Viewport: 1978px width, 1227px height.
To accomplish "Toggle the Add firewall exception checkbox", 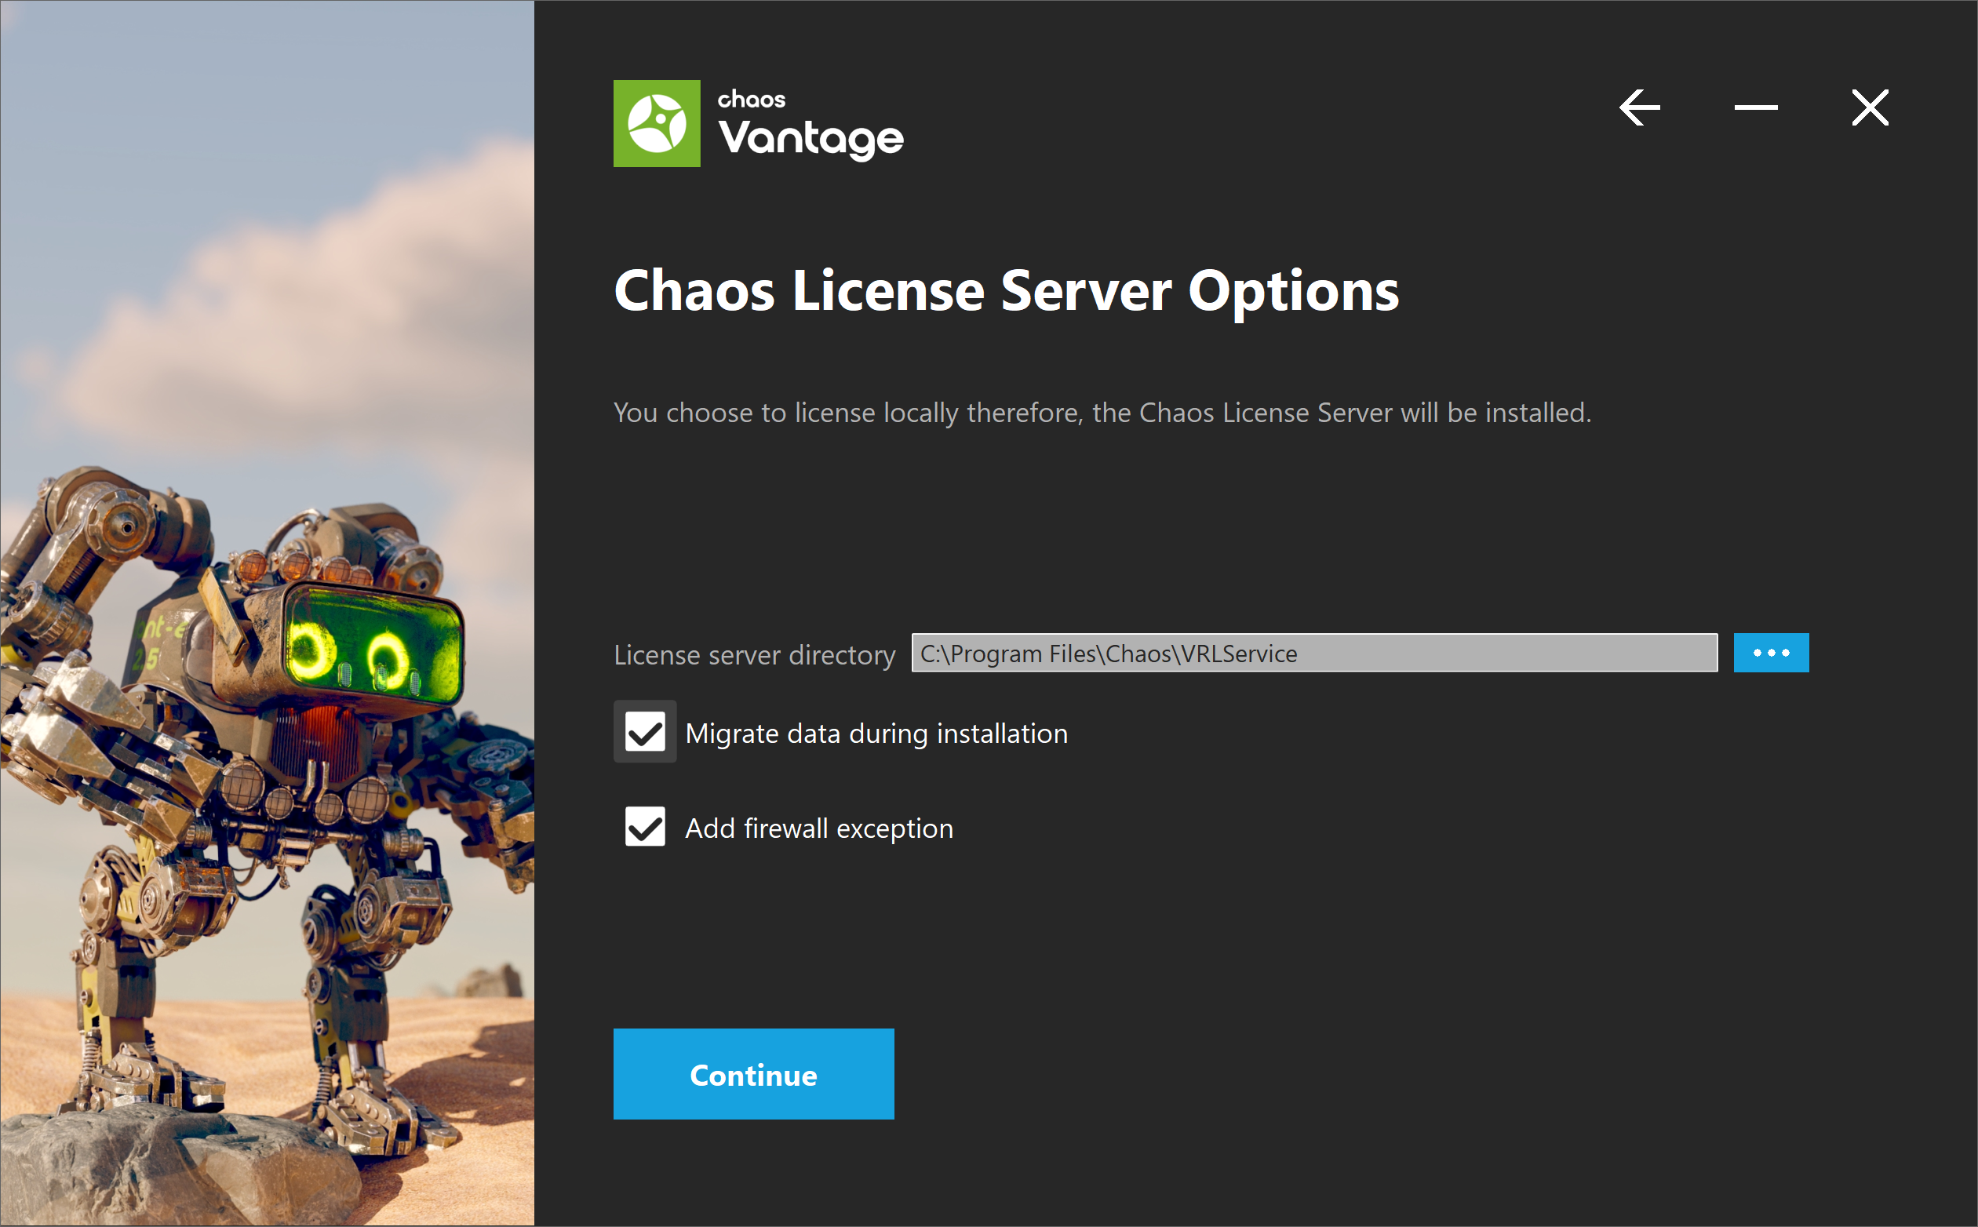I will (644, 826).
